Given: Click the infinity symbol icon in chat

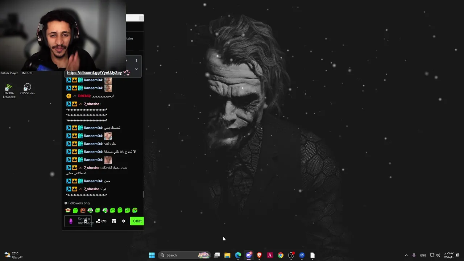Looking at the screenshot, I should tap(104, 221).
